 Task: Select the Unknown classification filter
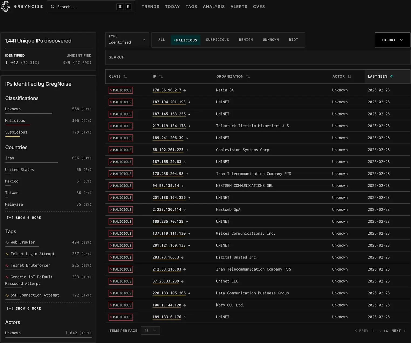pyautogui.click(x=271, y=40)
